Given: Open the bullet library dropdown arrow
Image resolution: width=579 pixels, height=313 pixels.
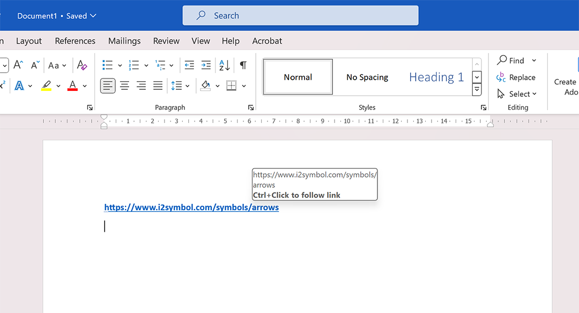Looking at the screenshot, I should click(120, 66).
